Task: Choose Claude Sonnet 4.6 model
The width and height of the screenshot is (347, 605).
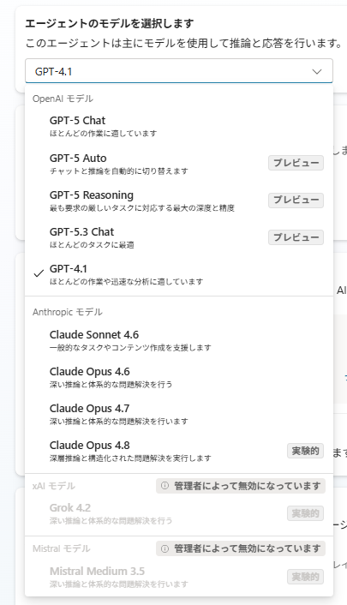Action: pos(179,340)
